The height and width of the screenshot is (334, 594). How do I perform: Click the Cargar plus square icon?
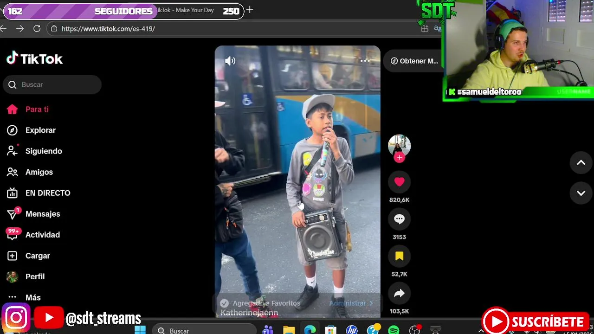12,256
